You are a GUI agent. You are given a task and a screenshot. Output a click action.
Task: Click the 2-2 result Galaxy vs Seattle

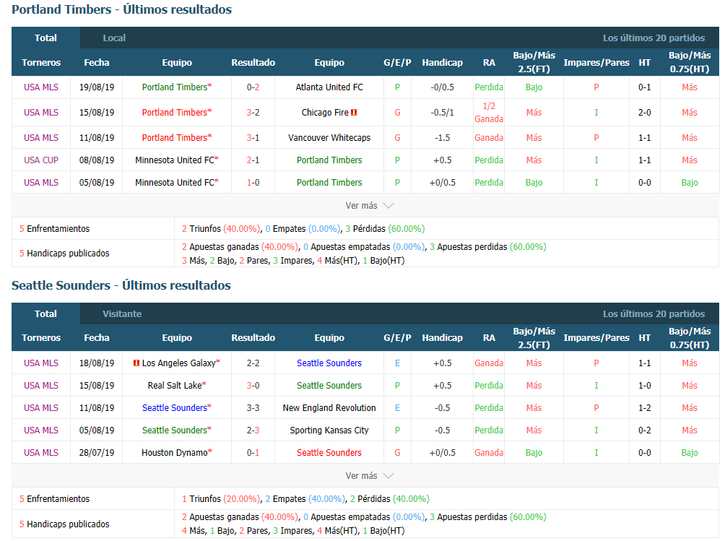(x=253, y=363)
